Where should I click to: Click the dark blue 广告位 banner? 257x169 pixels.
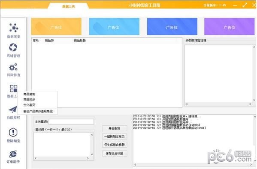point(172,27)
